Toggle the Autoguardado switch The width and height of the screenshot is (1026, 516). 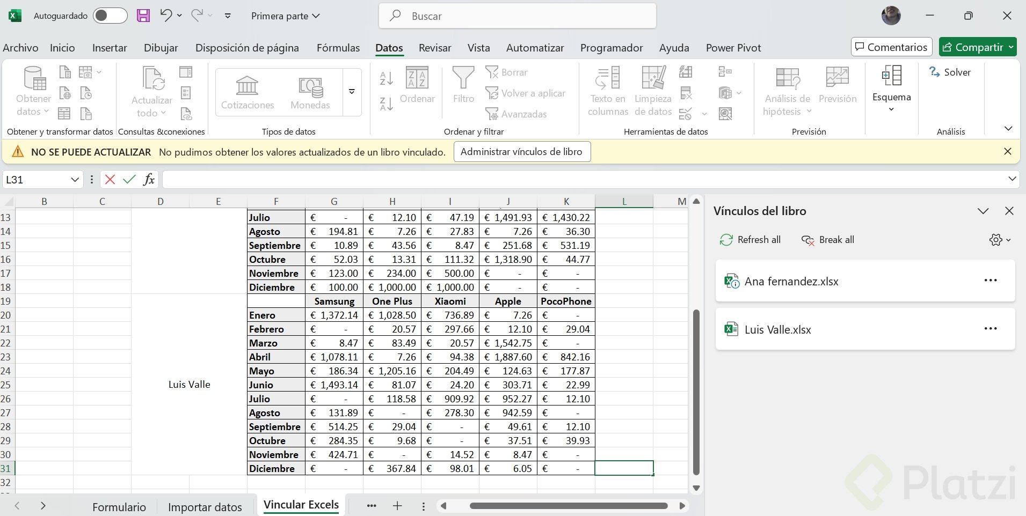(x=110, y=16)
